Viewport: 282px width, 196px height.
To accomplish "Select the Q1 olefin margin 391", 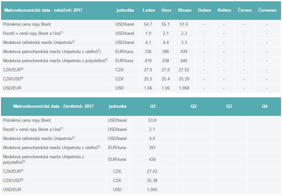I will click(152, 147).
